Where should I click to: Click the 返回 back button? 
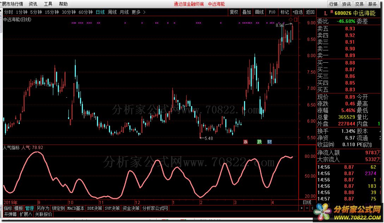click(310, 12)
